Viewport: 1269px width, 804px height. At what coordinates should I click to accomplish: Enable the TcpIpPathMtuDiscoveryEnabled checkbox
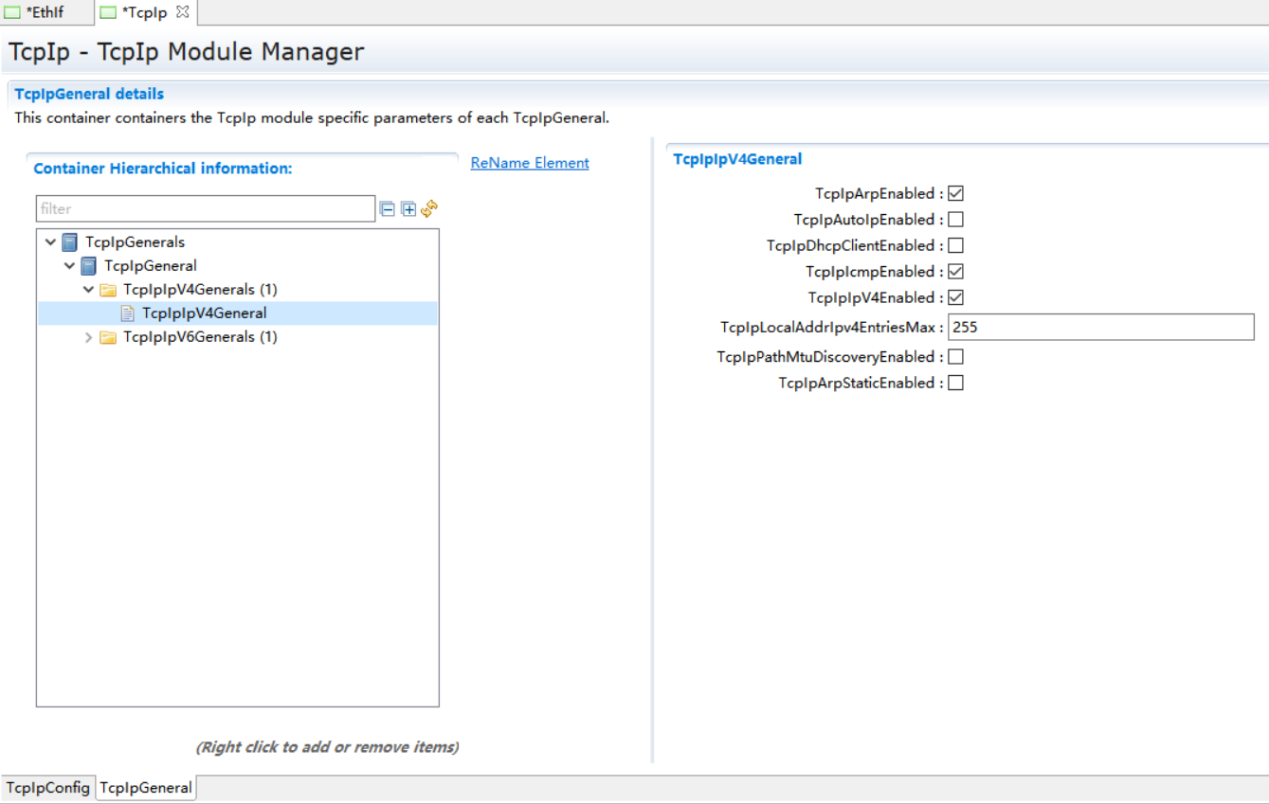[955, 357]
